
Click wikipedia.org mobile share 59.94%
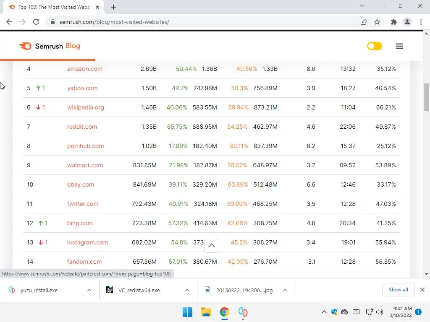[238, 107]
